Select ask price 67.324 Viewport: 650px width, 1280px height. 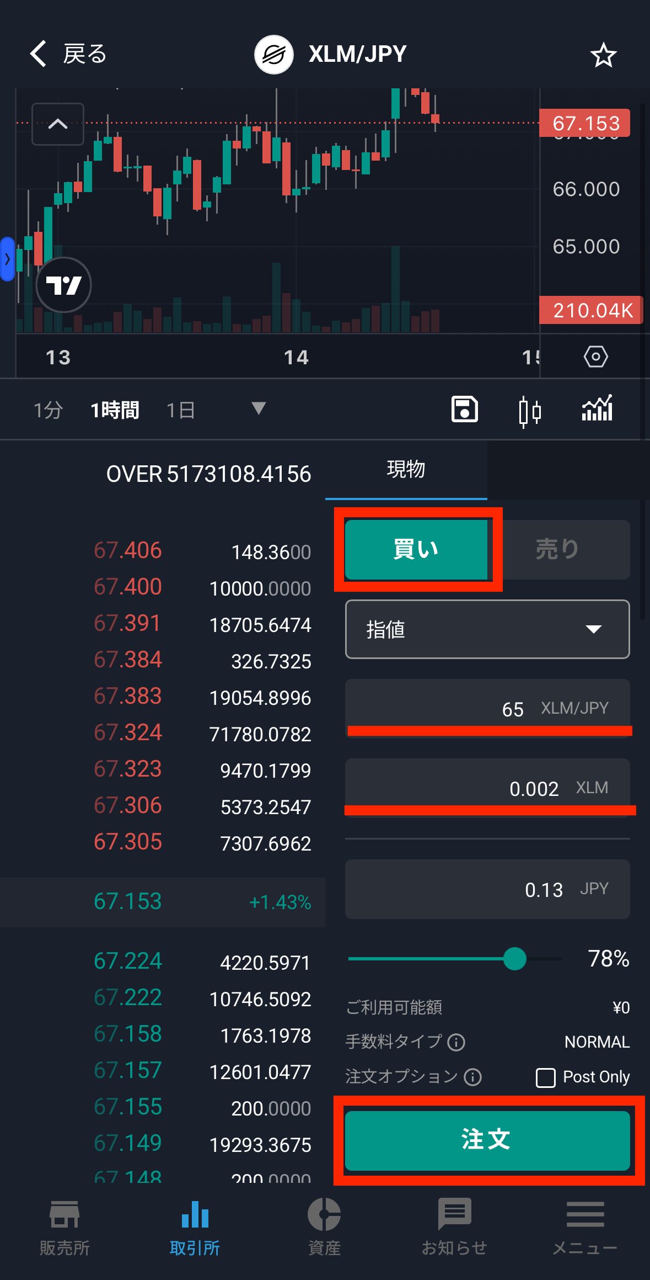click(127, 733)
